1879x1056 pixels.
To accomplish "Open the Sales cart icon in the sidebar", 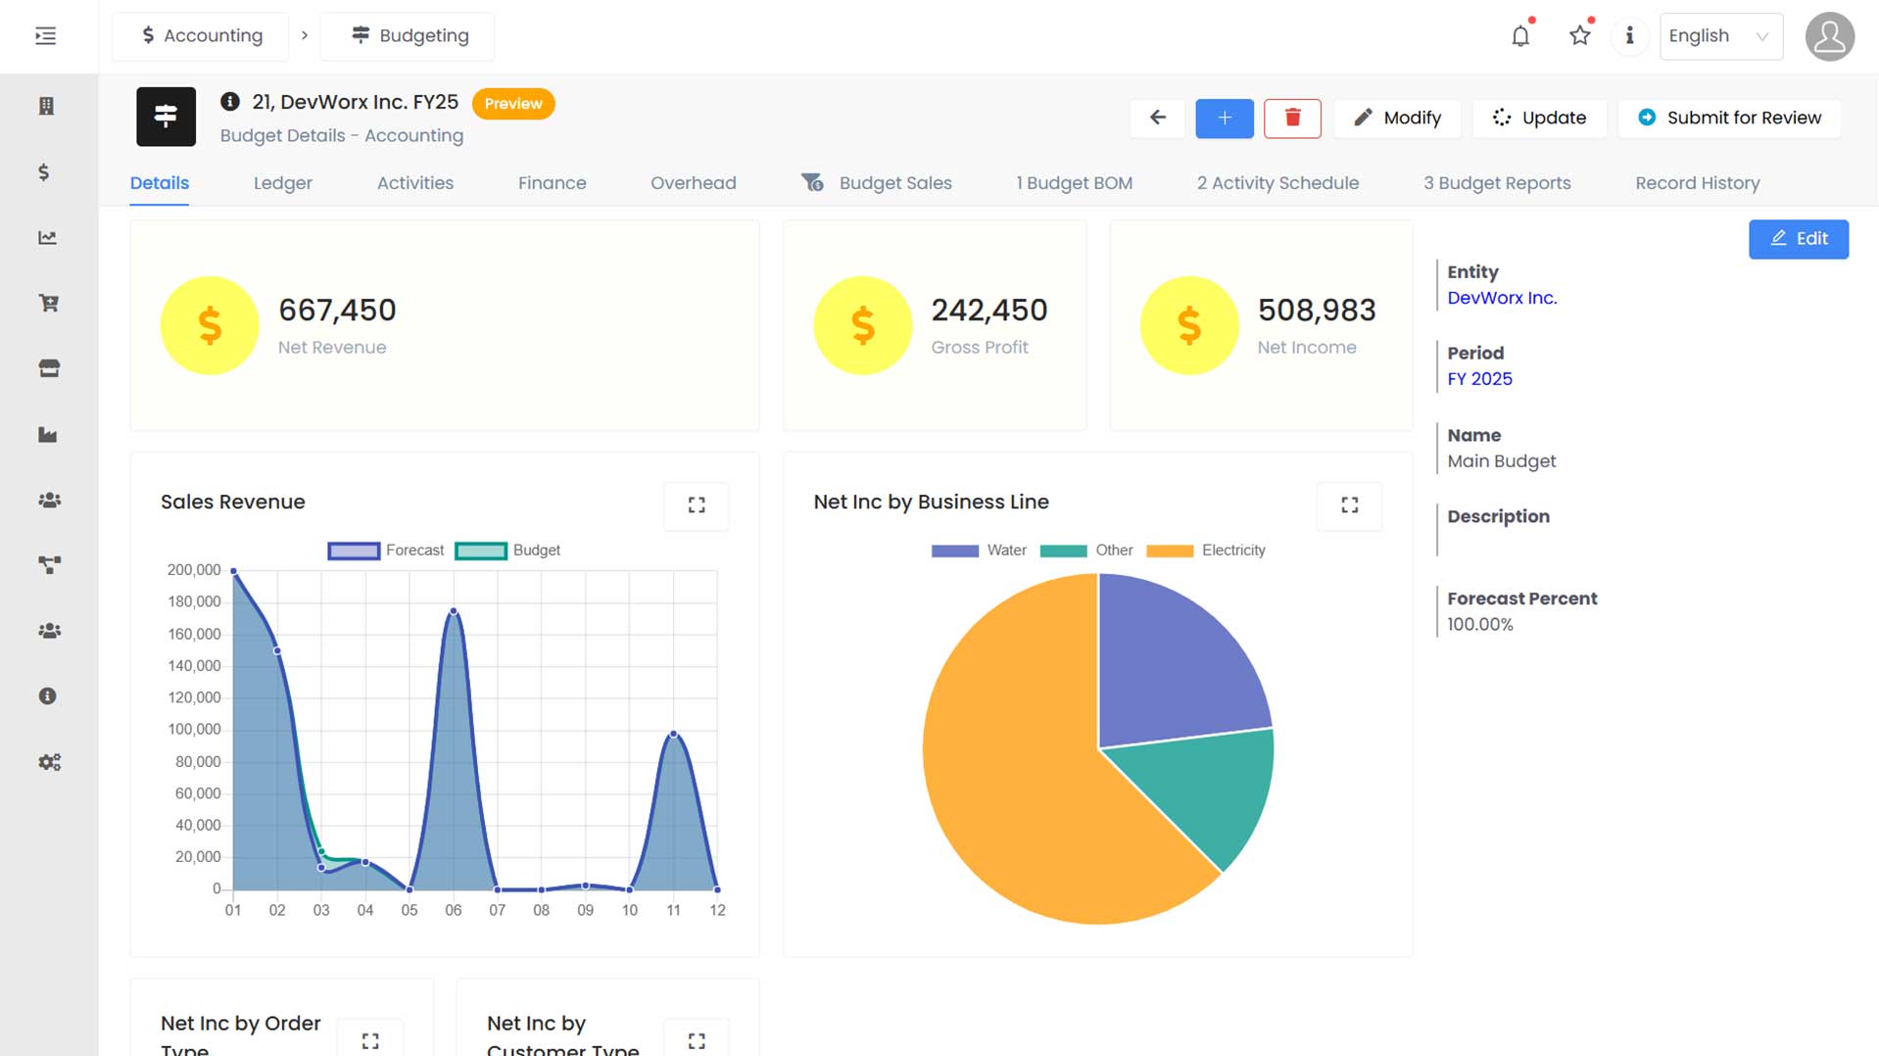I will [x=48, y=304].
